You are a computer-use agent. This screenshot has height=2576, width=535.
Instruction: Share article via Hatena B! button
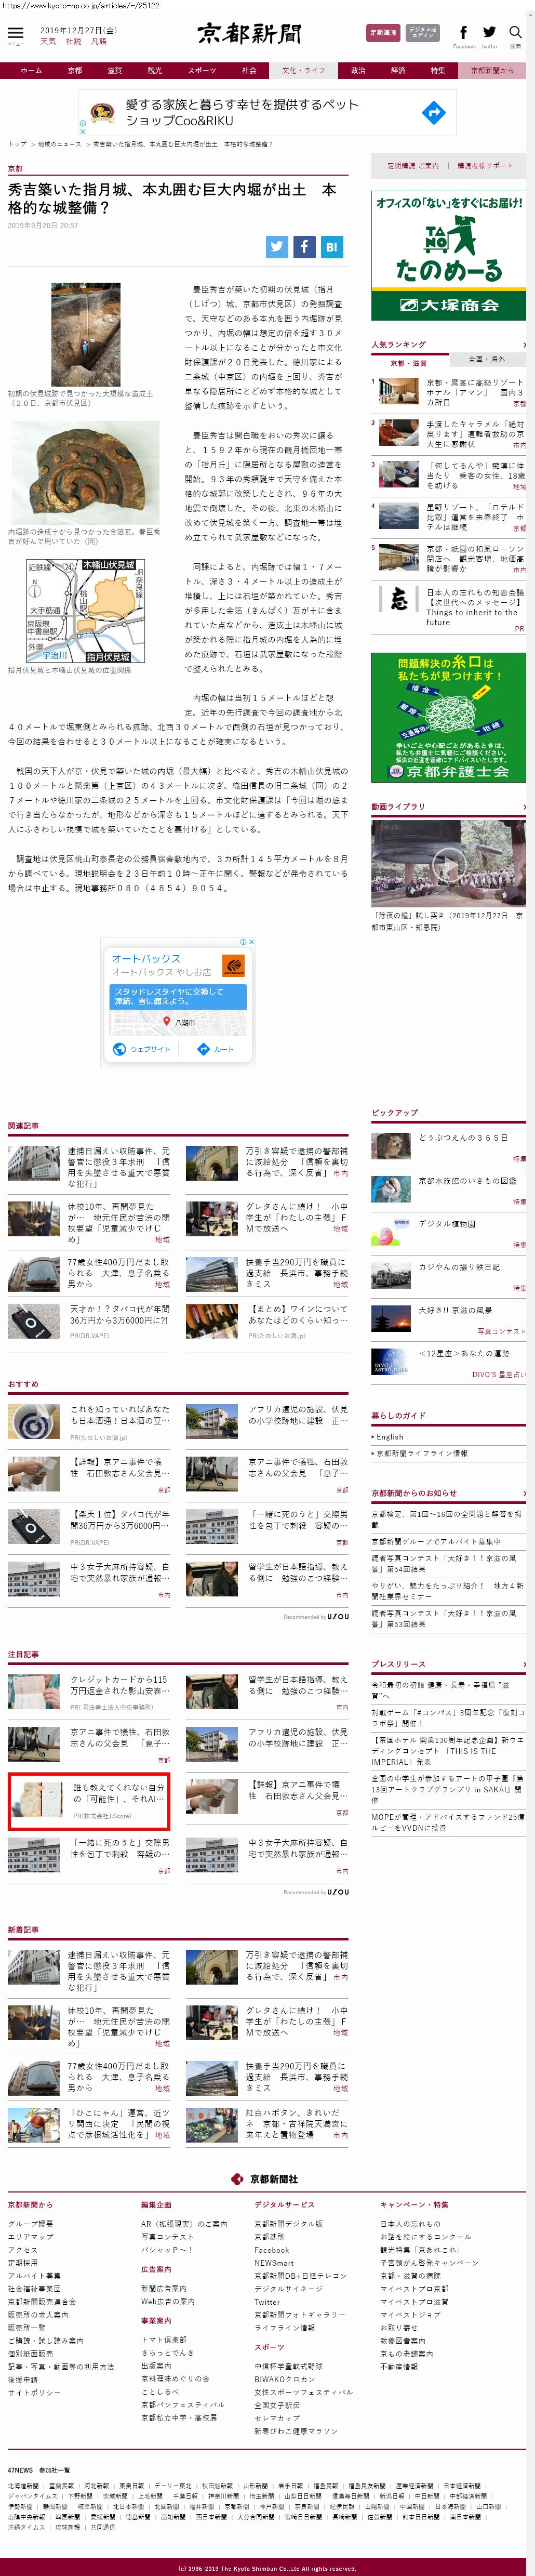coord(331,246)
